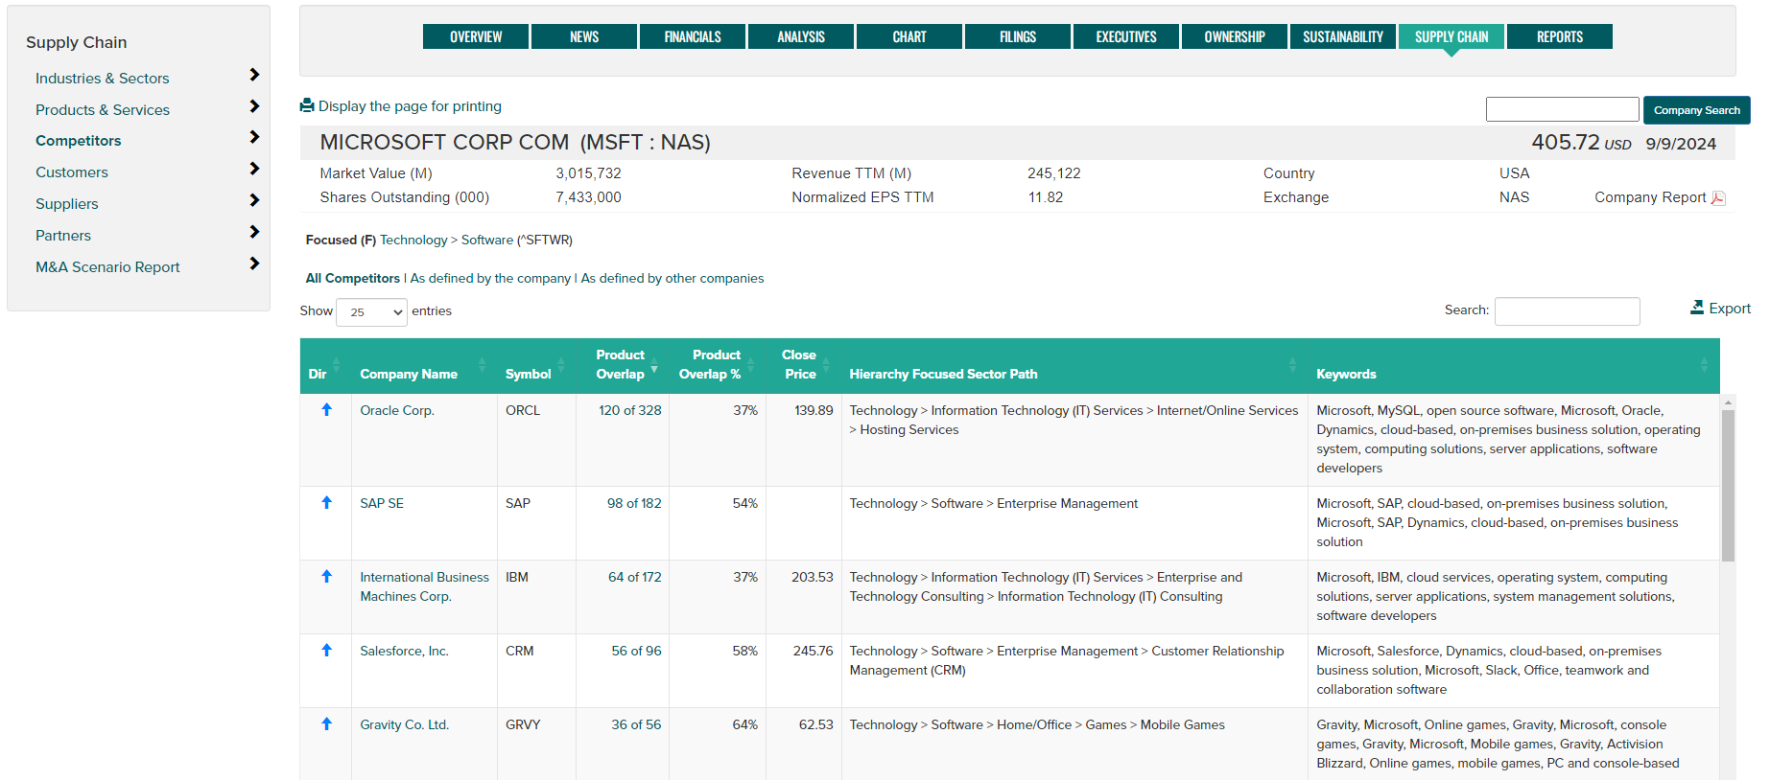Screen dimensions: 1770x780
Task: Open the Reports tab
Action: tap(1560, 36)
